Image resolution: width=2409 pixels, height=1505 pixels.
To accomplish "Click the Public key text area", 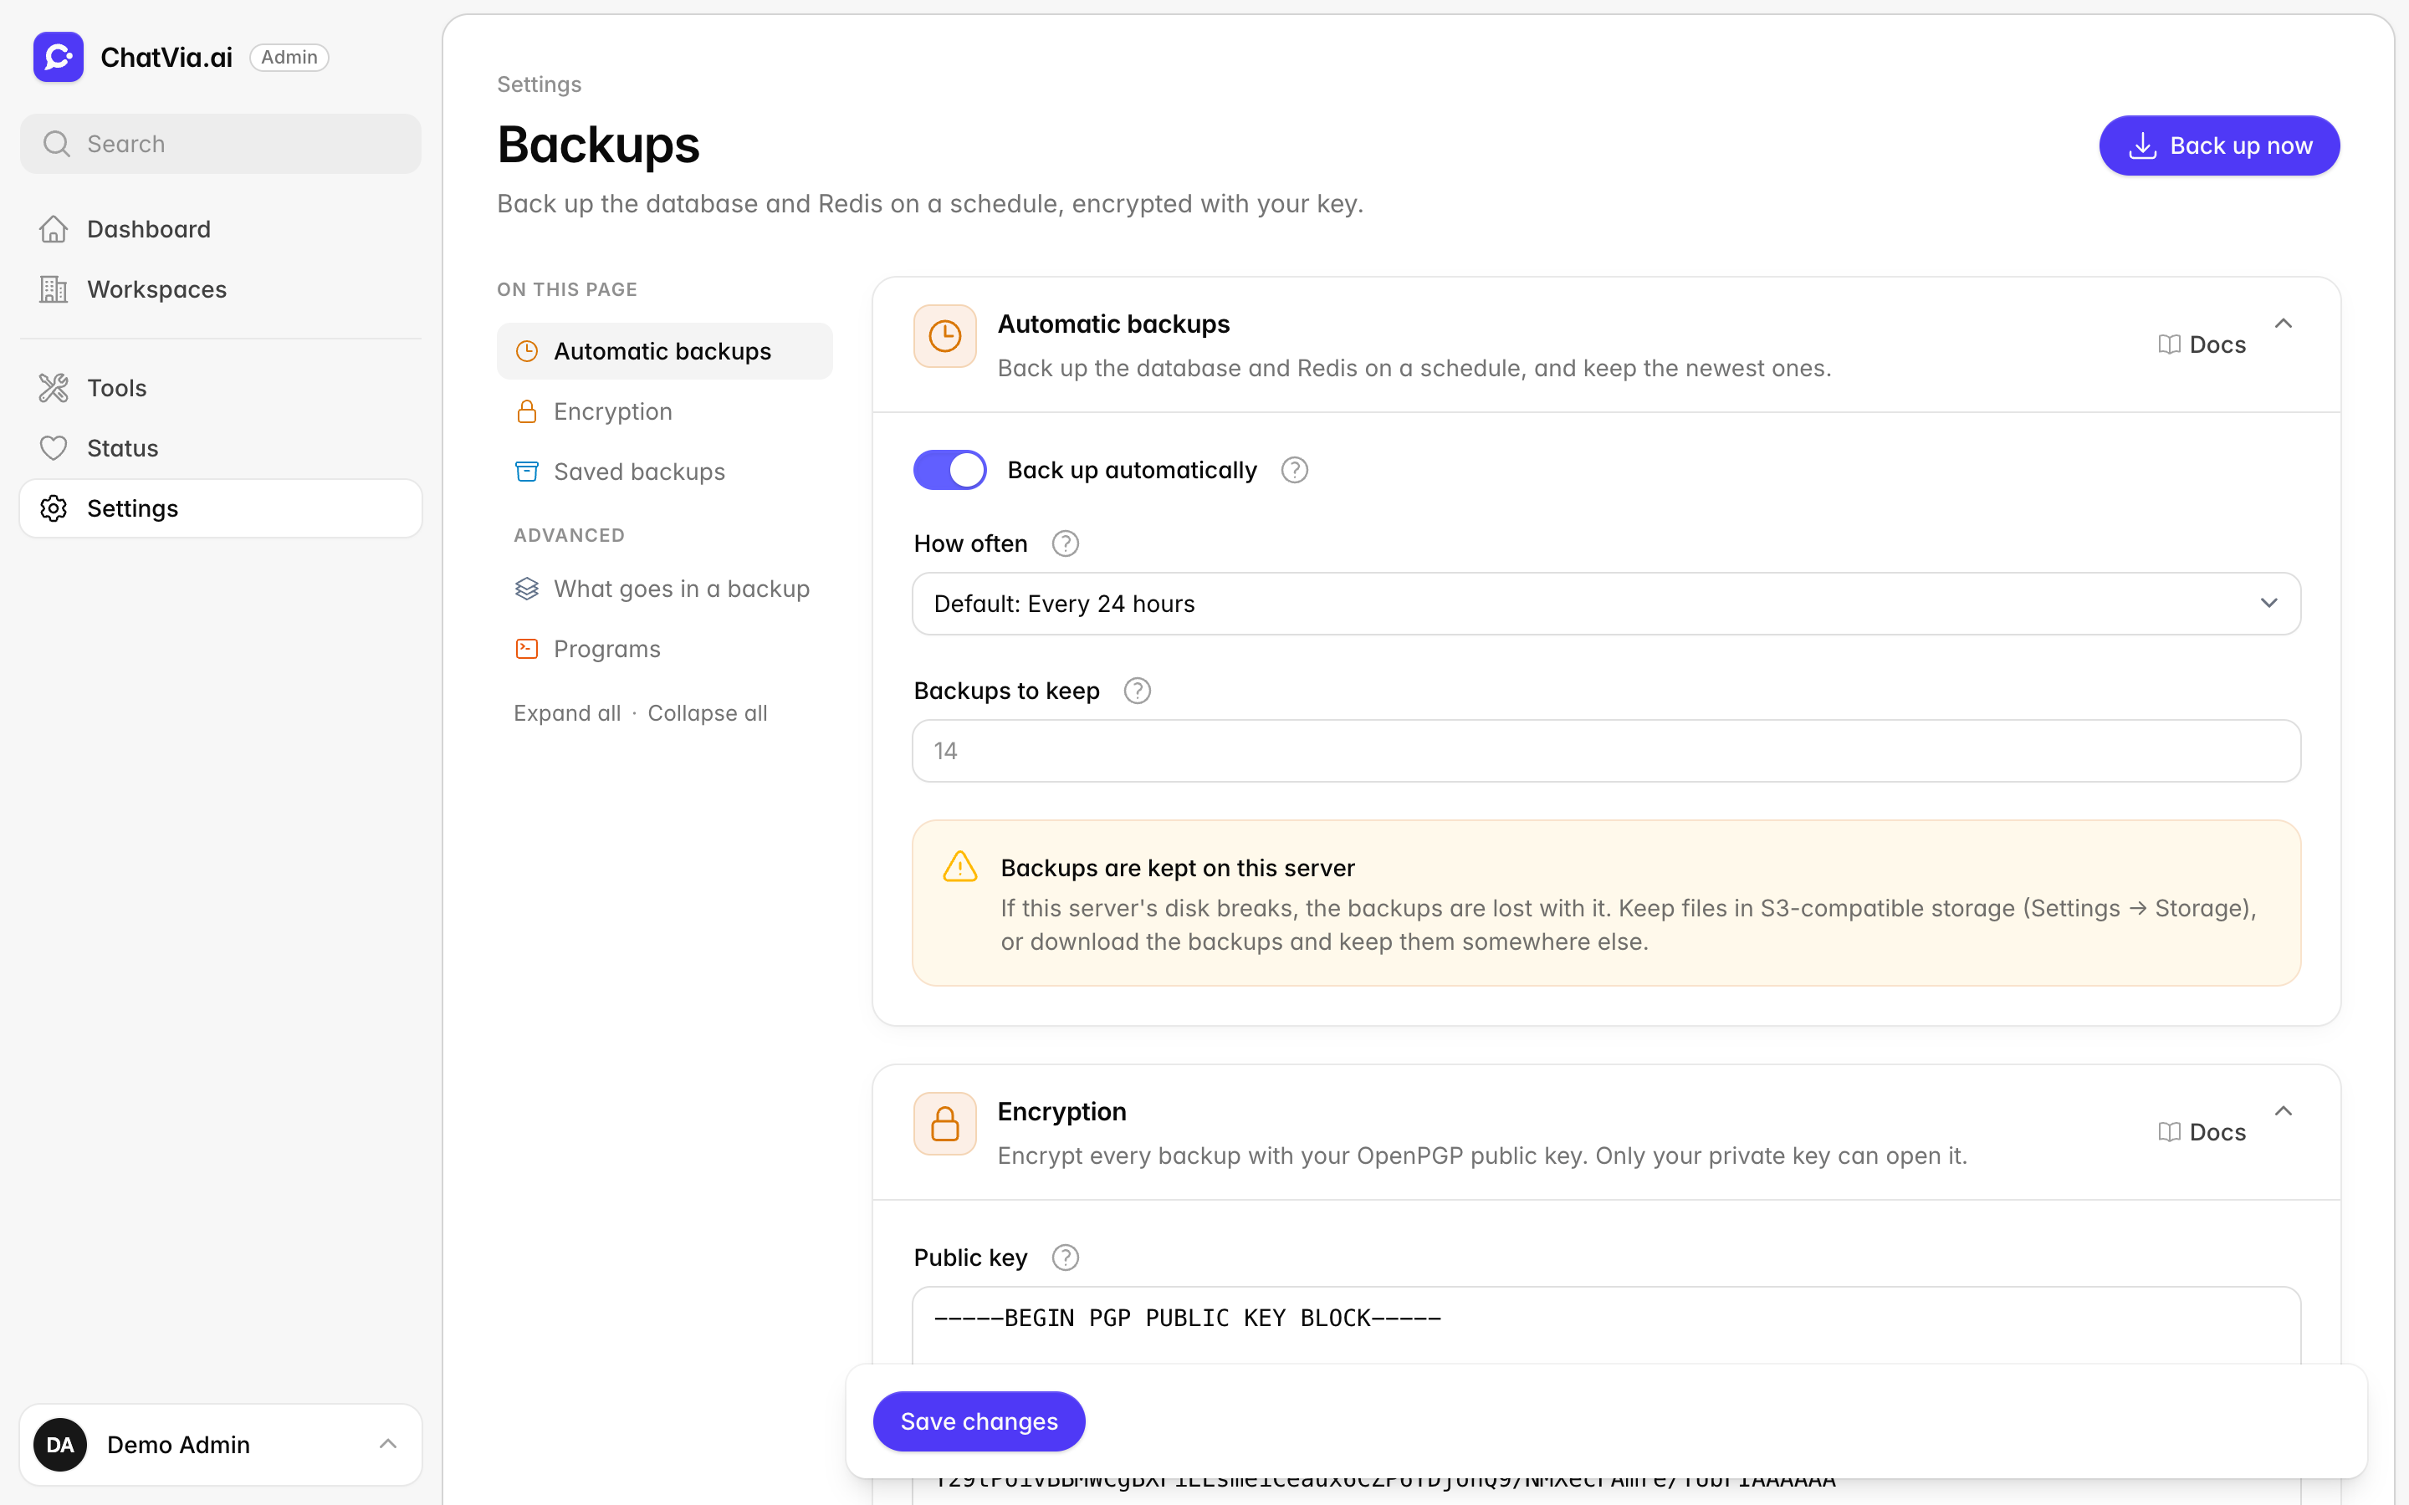I will 1606,1326.
